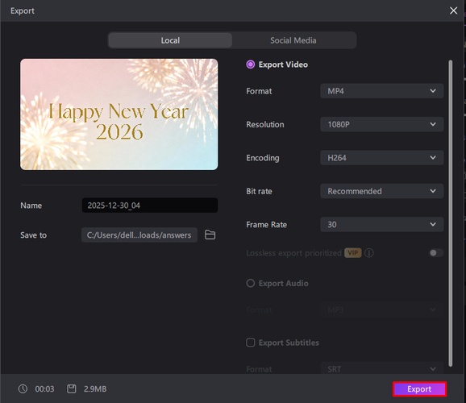The height and width of the screenshot is (403, 466).
Task: Click the 00:03 duration text
Action: point(44,388)
